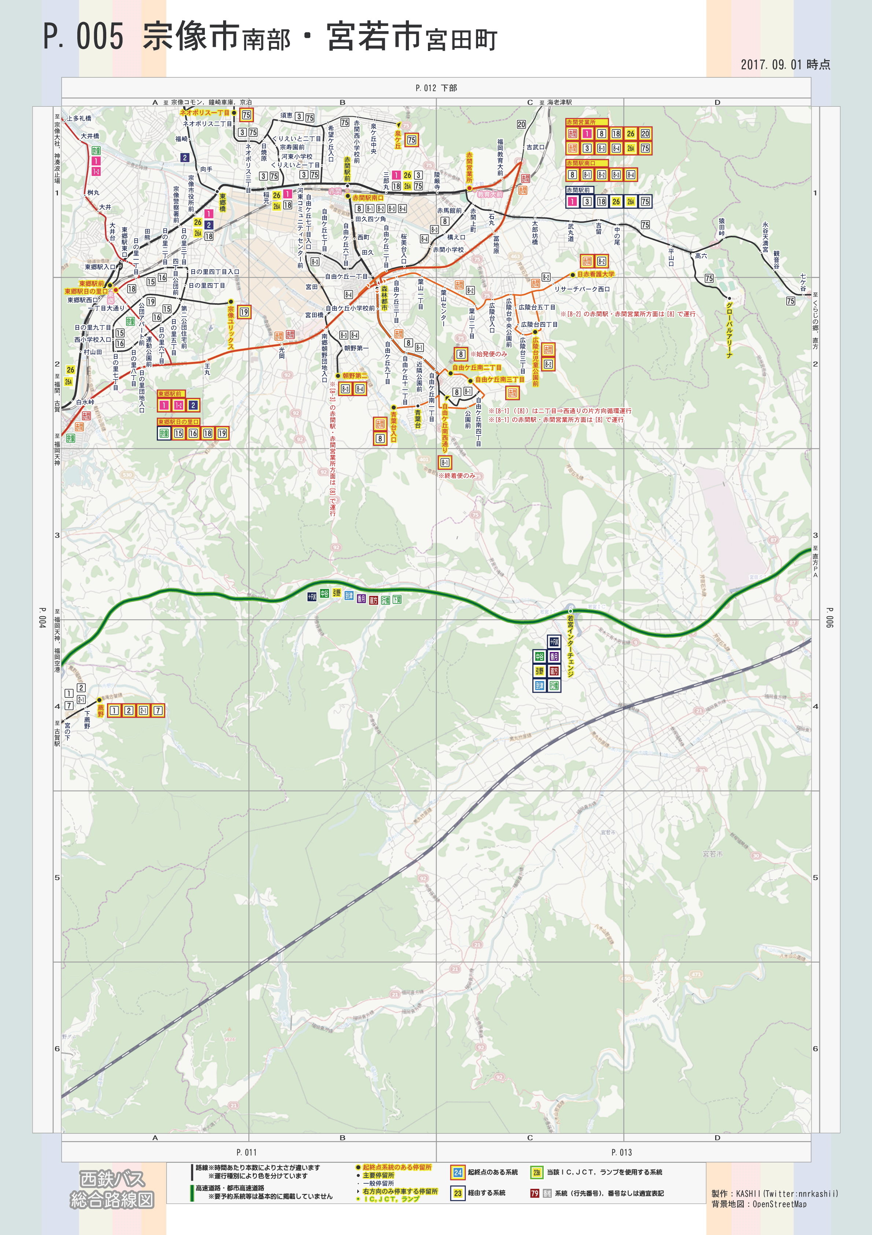Select yellow 26 badge in 赤間営業所 box

(x=631, y=133)
